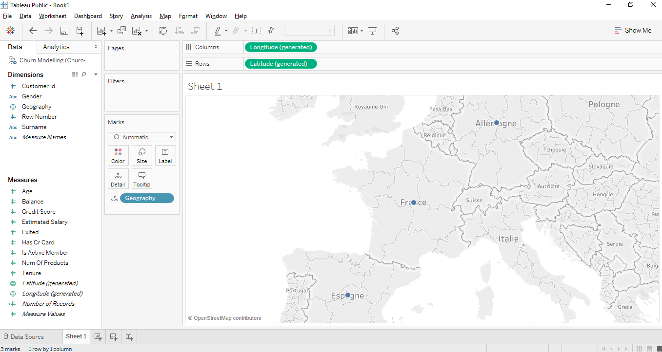Open the Clear Sheet dropdown arrow

point(146,31)
